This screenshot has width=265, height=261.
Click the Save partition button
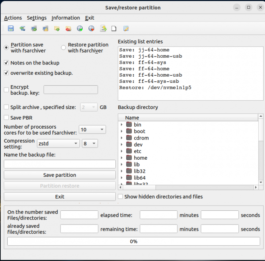point(60,175)
